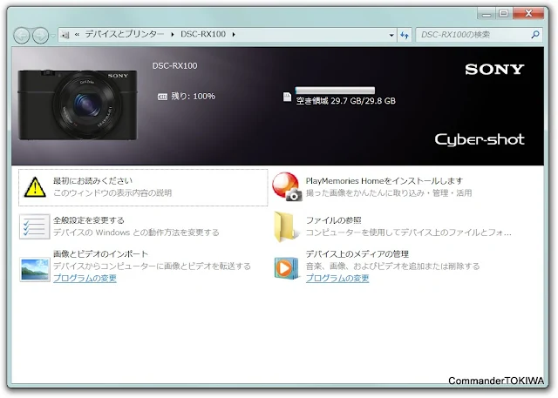Expand the double chevron at breadcrumb start

pyautogui.click(x=77, y=35)
